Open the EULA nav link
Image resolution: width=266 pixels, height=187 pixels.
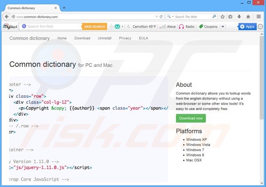click(x=144, y=38)
